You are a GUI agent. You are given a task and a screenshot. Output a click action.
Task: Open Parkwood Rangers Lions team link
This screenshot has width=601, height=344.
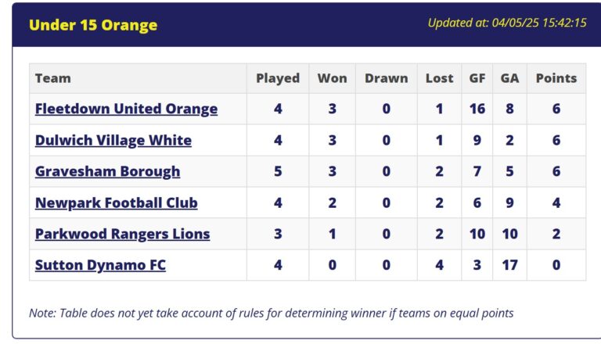click(x=122, y=234)
